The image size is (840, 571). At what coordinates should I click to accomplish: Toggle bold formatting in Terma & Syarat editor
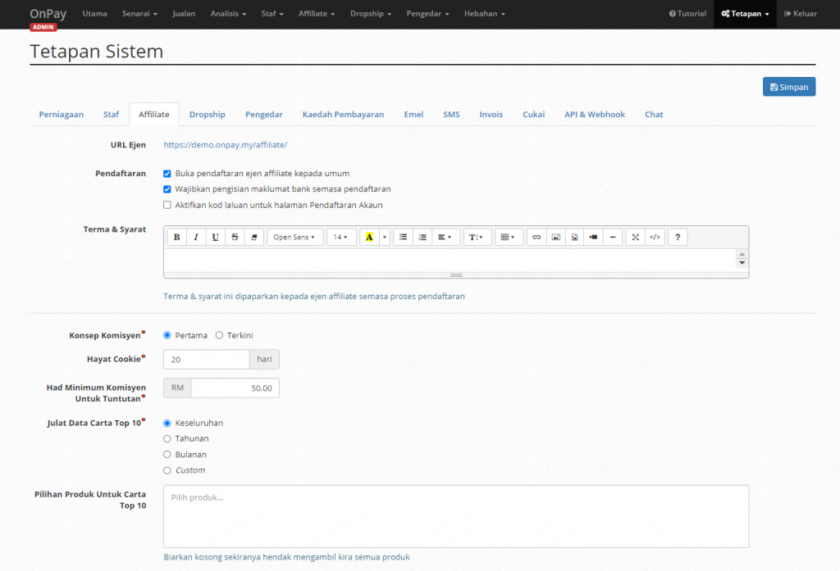pos(177,237)
